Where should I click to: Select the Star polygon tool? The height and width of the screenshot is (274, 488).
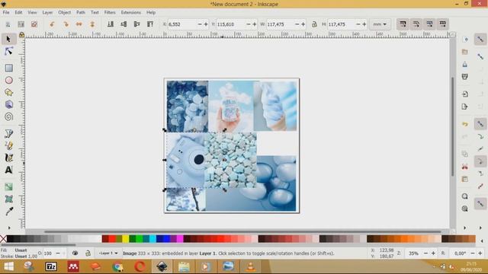coord(8,92)
